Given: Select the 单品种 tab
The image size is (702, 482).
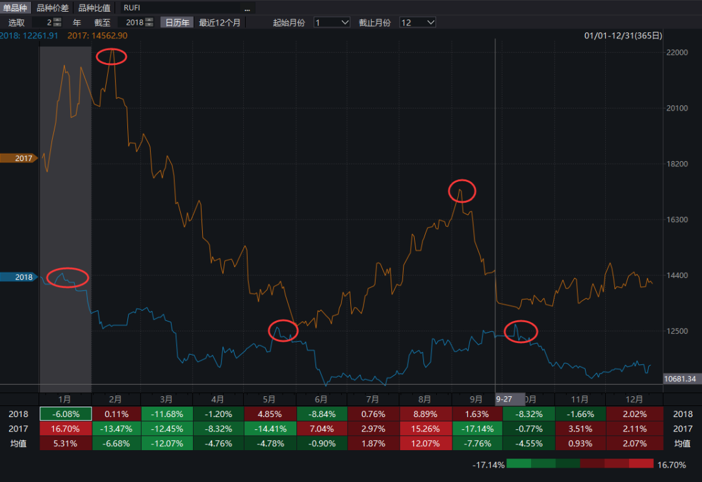Looking at the screenshot, I should click(x=16, y=8).
